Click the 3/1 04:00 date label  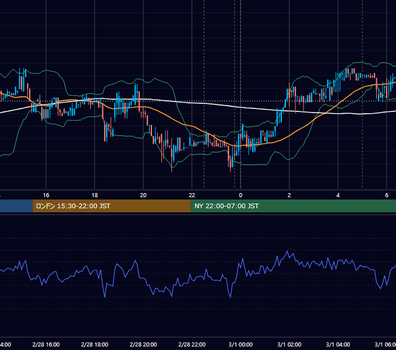tap(338, 344)
